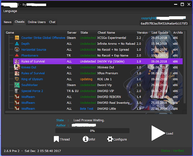Click the Phantomers red star icon

click(17, 55)
